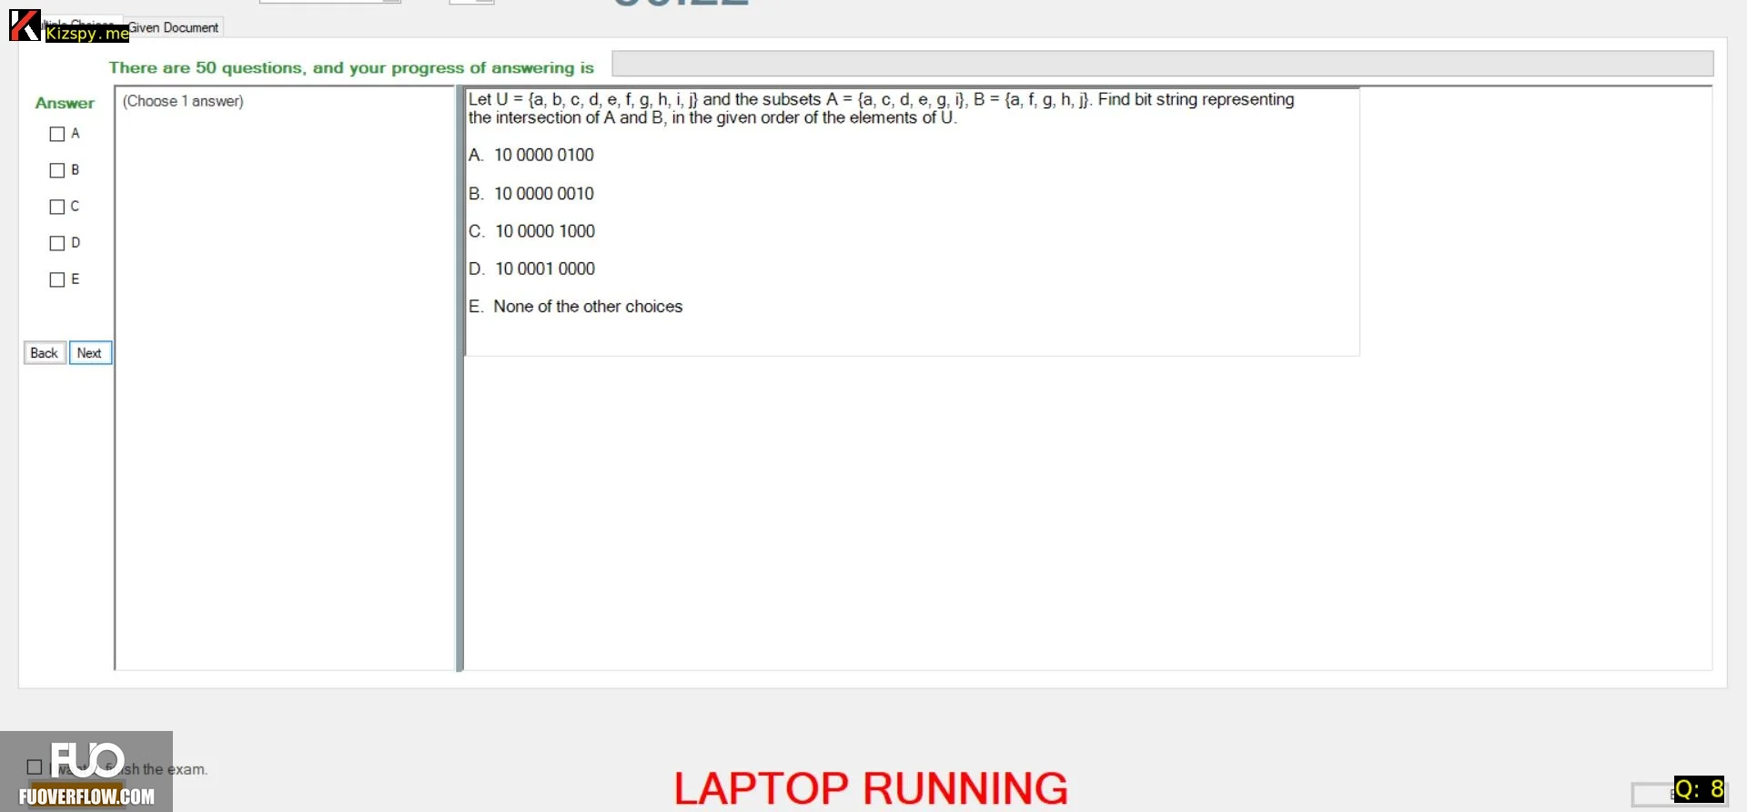Click the vertical splitter beside the question pane
Screen dimensions: 1747x812
pos(459,379)
